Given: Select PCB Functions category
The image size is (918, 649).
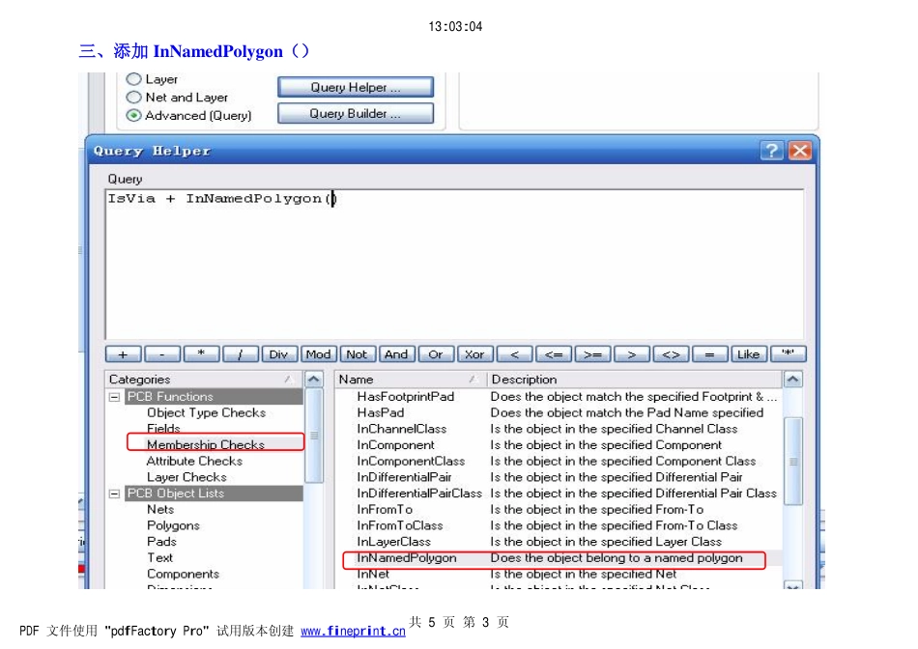Looking at the screenshot, I should click(x=214, y=397).
